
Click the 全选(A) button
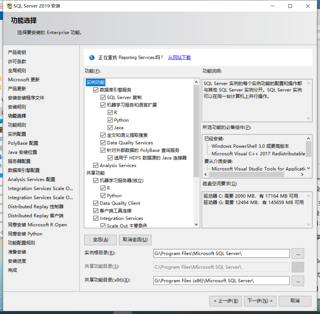pyautogui.click(x=100, y=240)
